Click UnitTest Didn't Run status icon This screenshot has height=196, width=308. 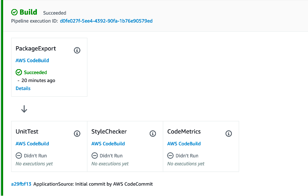coord(19,156)
